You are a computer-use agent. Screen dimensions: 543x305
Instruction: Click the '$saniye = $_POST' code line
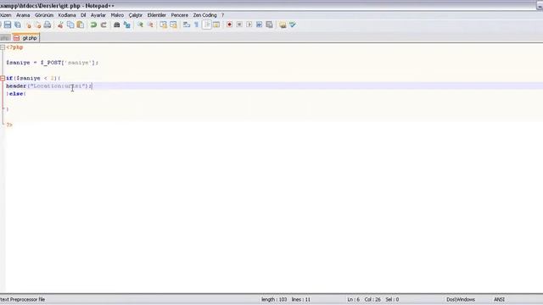tap(53, 63)
